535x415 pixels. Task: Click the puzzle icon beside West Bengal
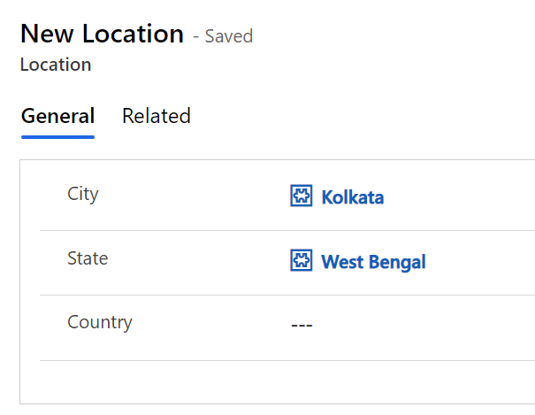(x=302, y=261)
